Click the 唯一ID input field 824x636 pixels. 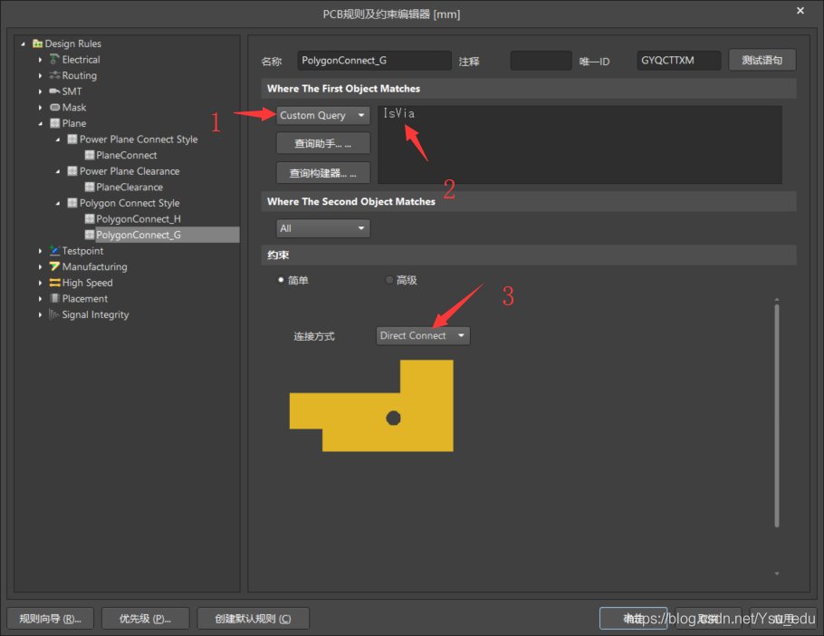[x=678, y=61]
